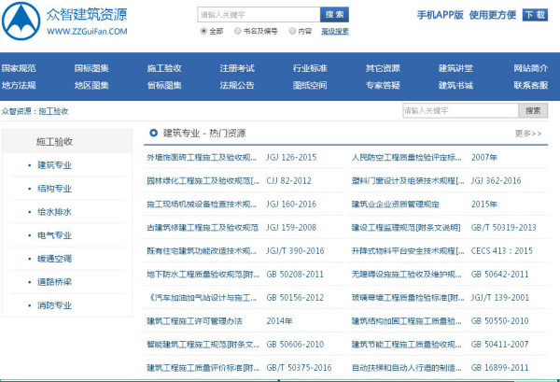Click the code JGJ 126-2015
Image resolution: width=560 pixels, height=382 pixels.
(x=291, y=157)
